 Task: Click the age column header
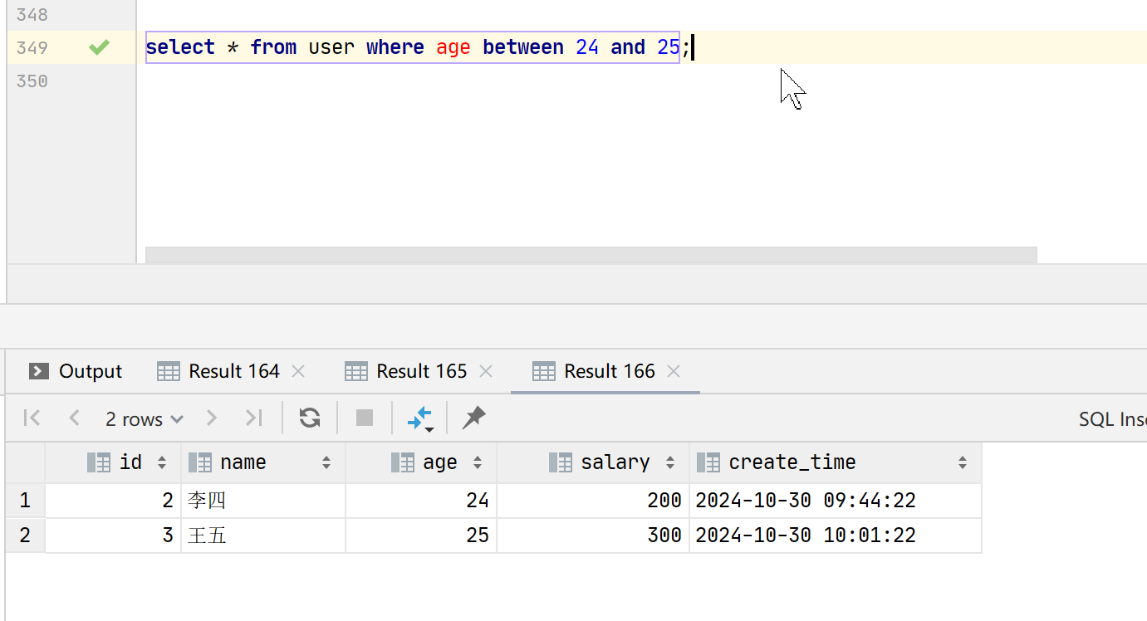coord(439,462)
